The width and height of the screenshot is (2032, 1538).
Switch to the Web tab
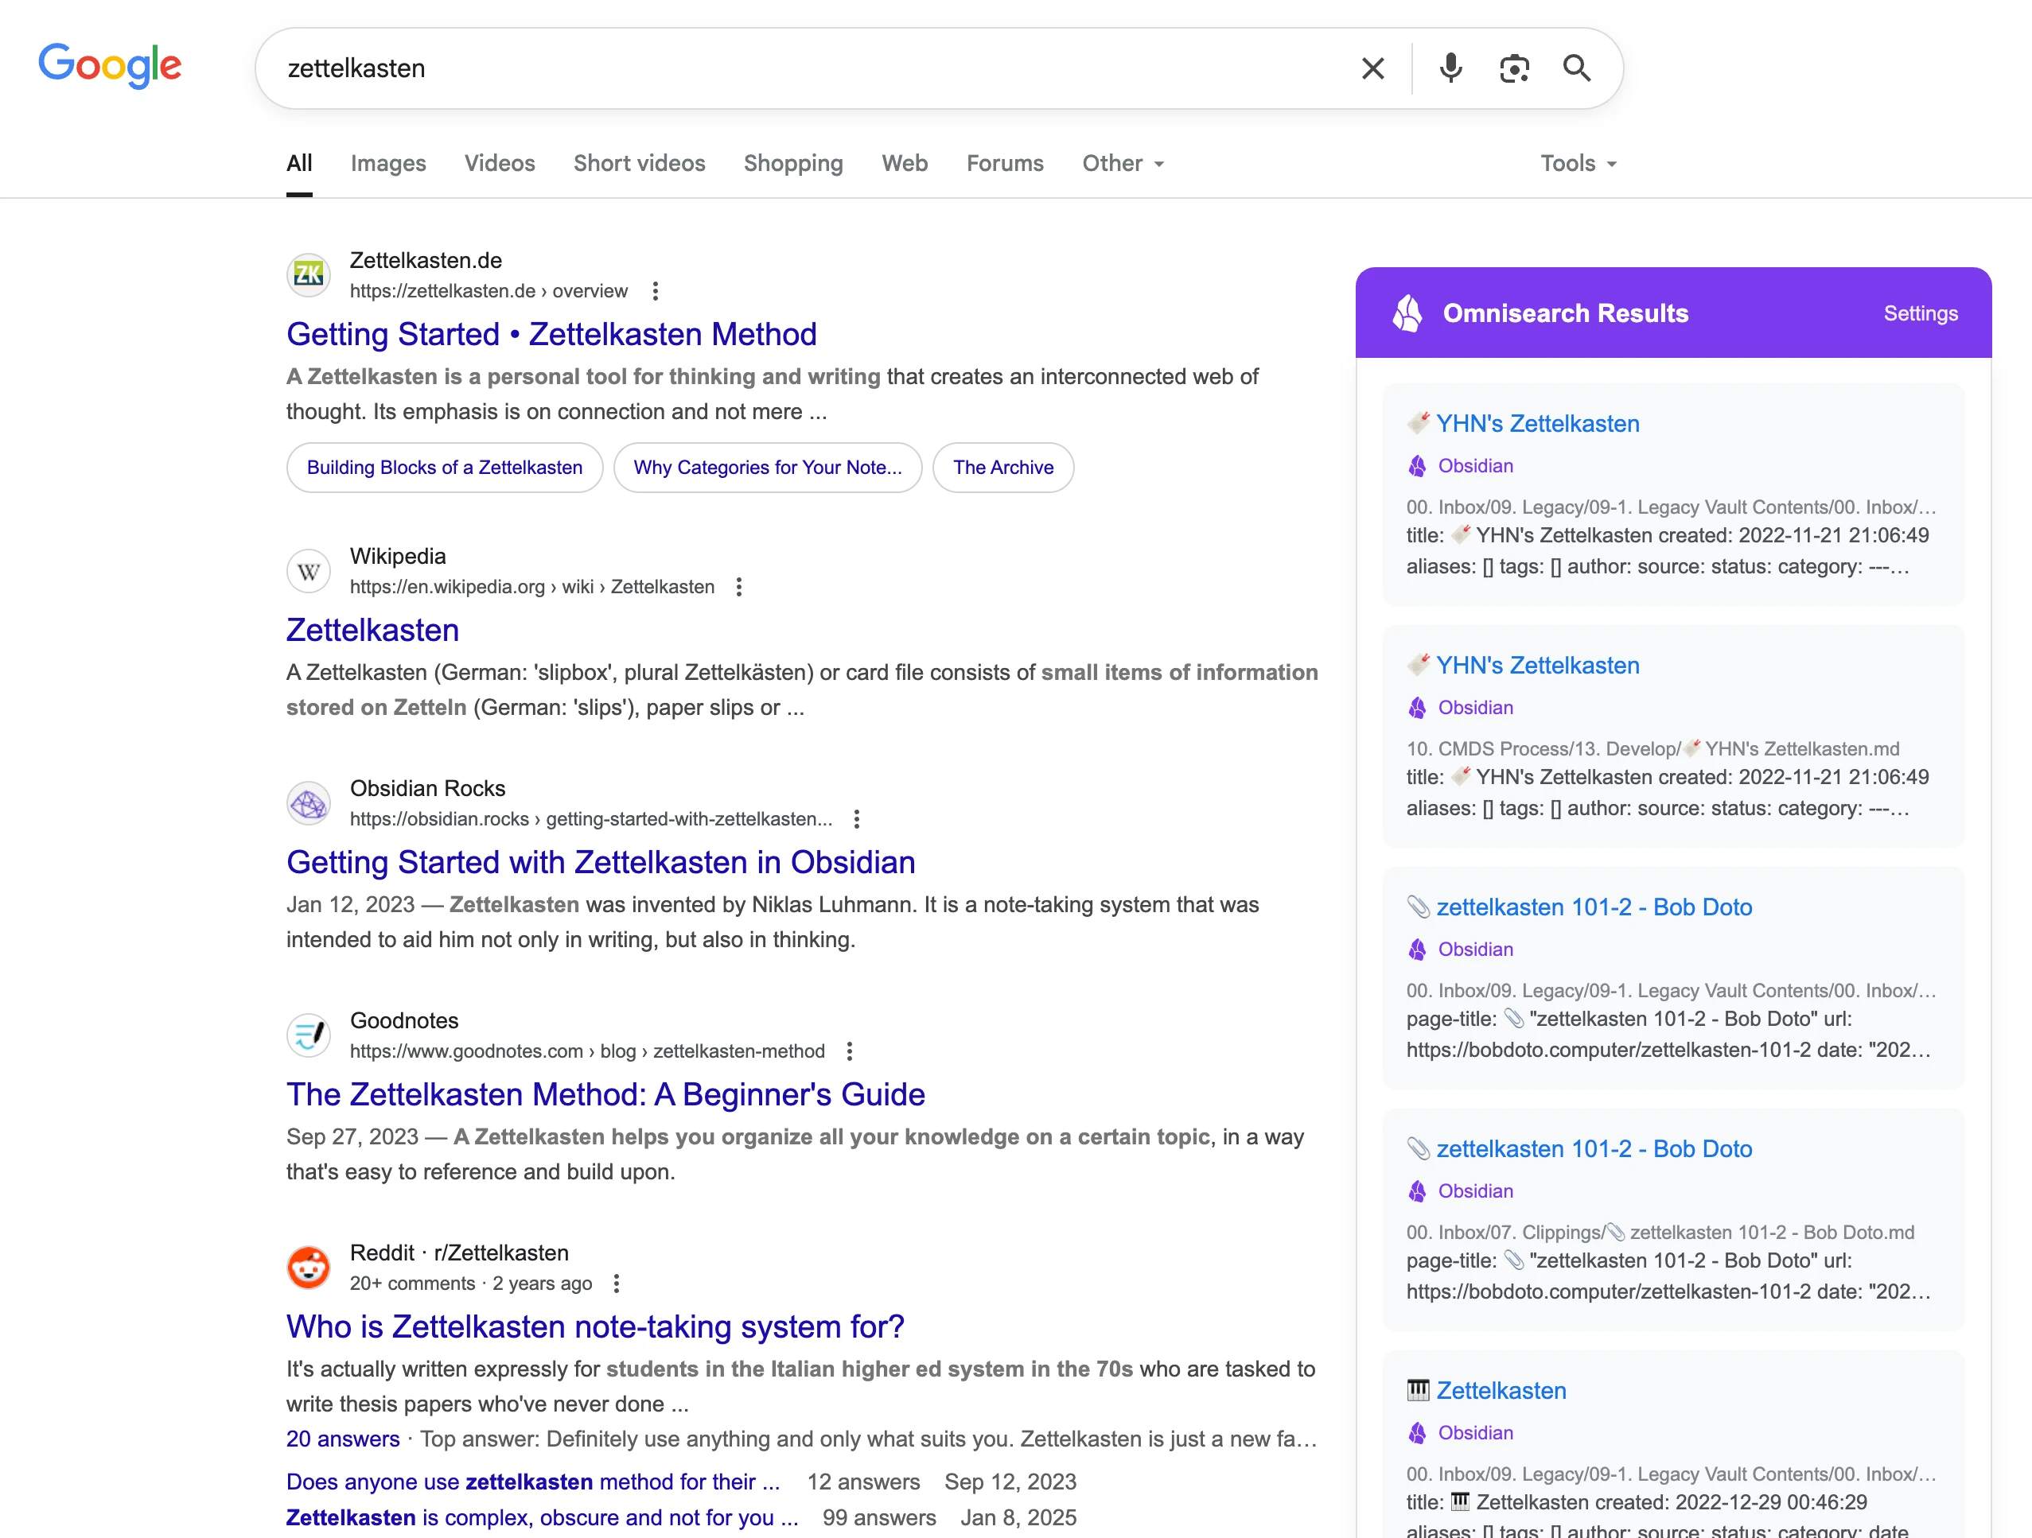(905, 164)
